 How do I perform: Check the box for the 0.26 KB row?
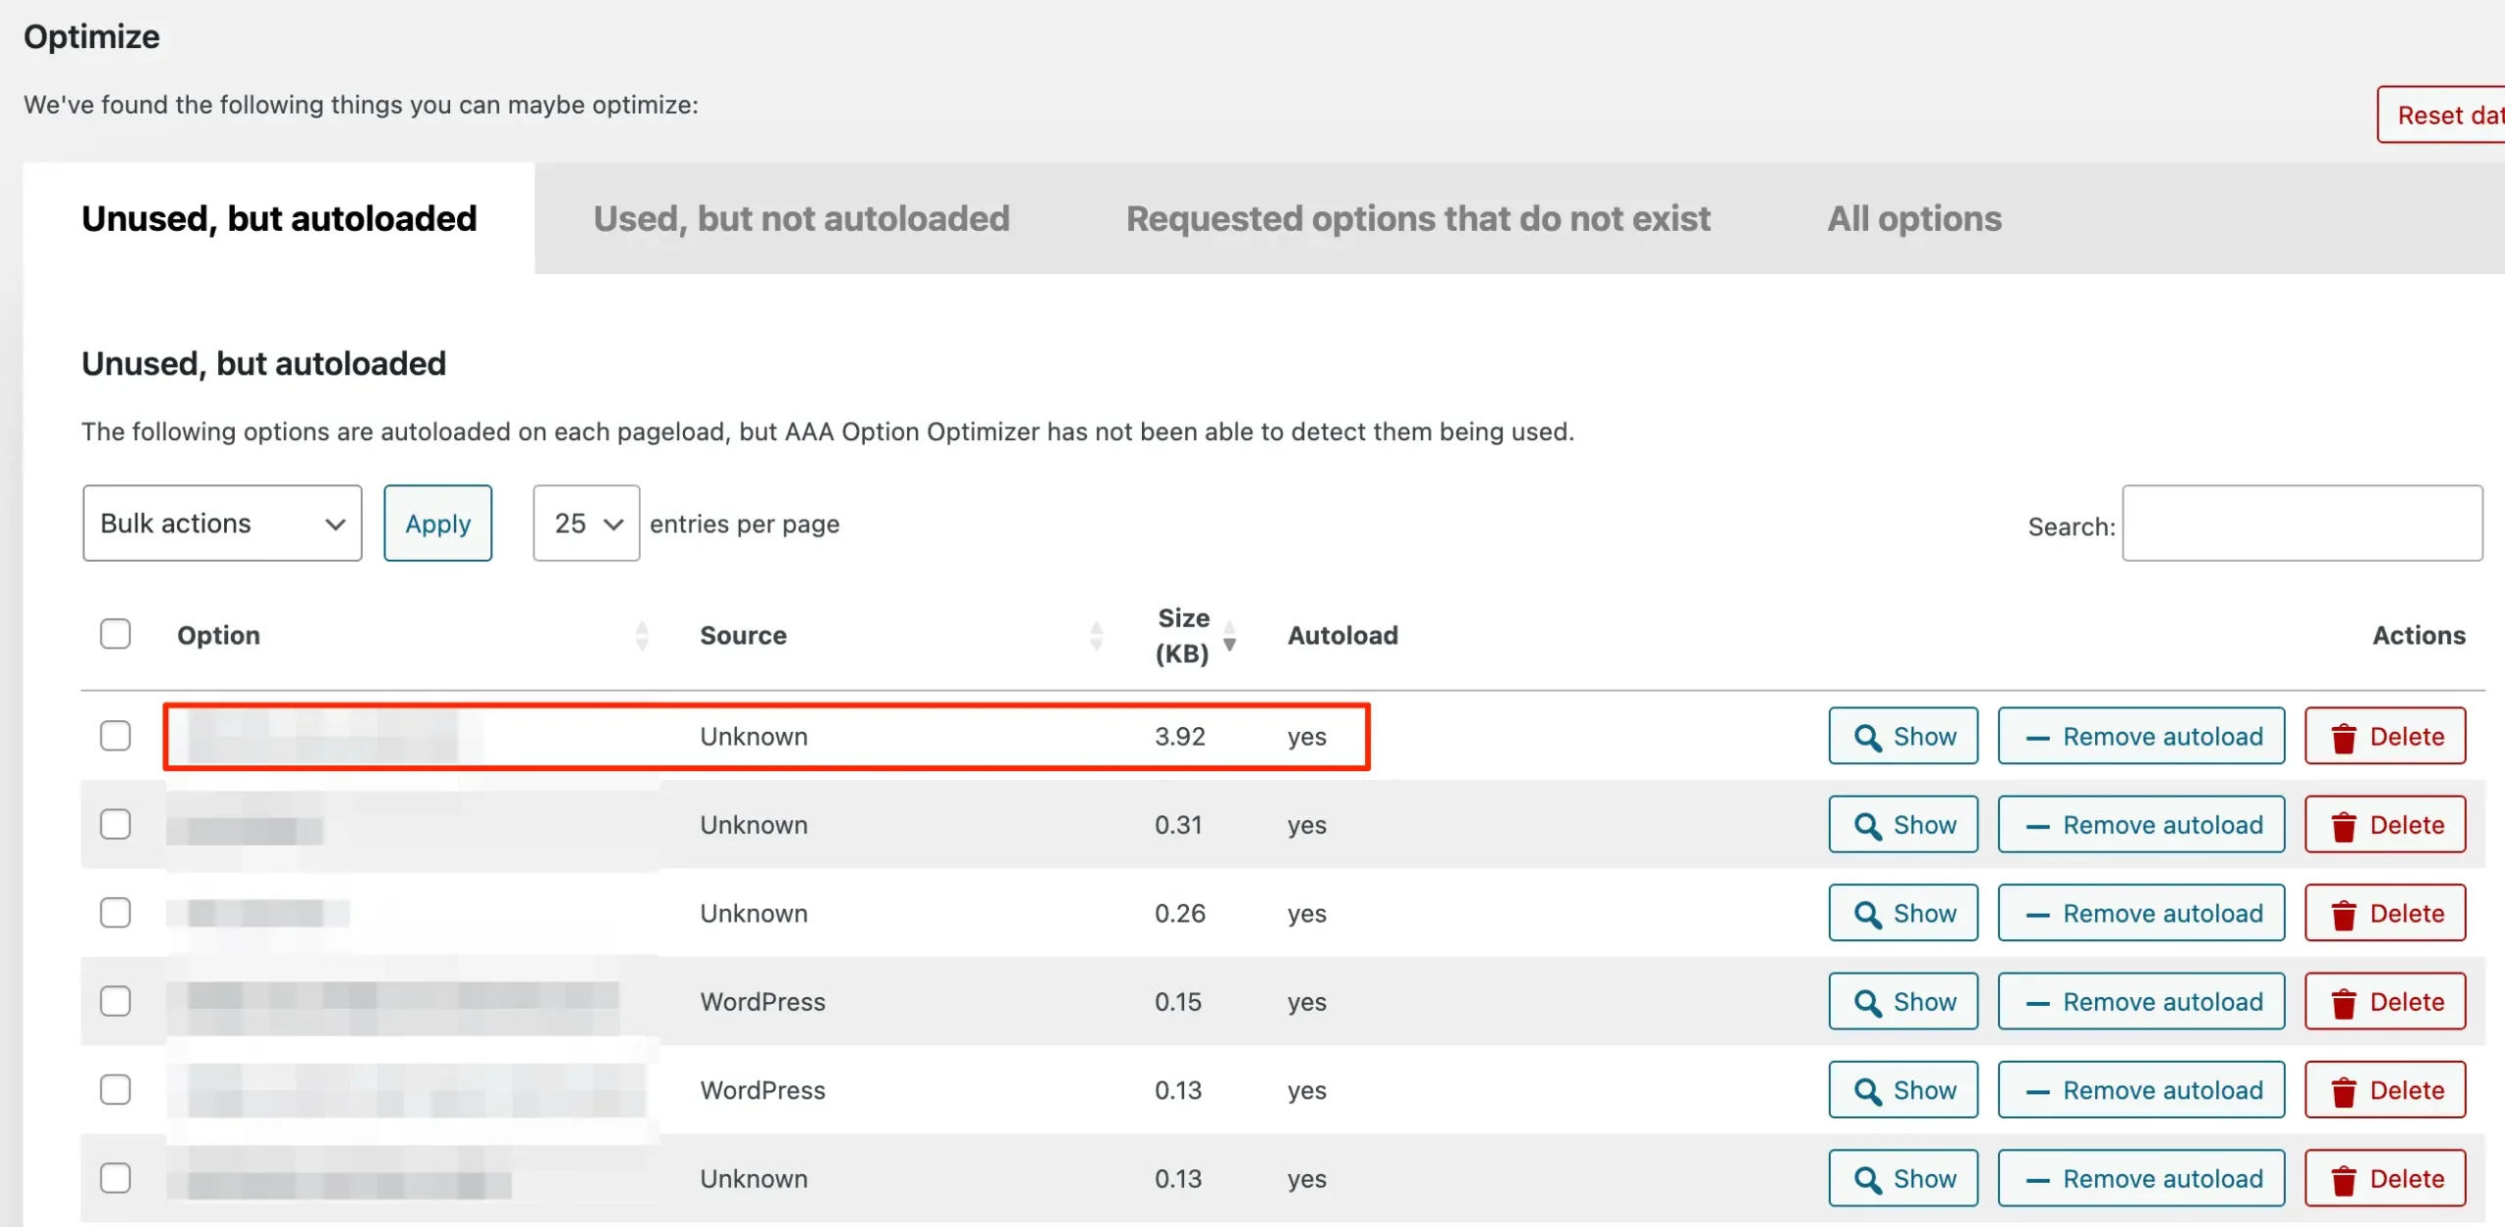pos(115,913)
